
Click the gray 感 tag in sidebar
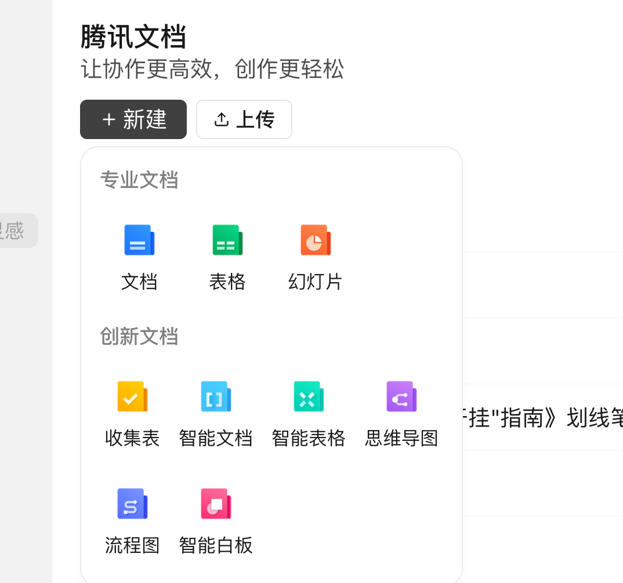pos(15,231)
